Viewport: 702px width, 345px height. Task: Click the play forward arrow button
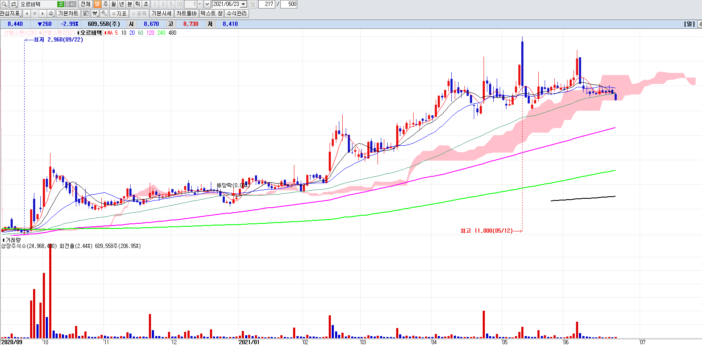coord(42,14)
